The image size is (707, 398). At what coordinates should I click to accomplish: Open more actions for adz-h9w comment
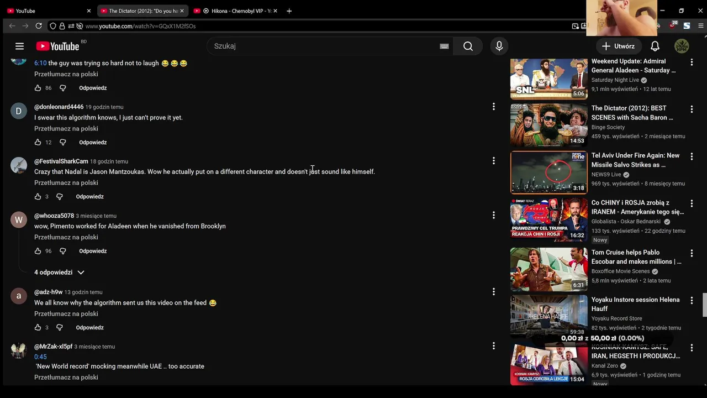tap(494, 292)
